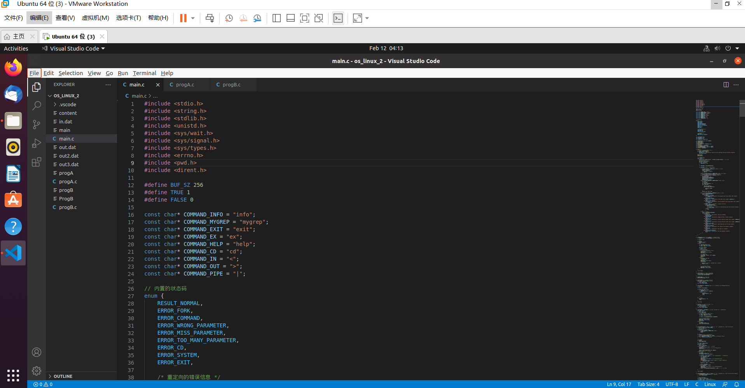745x388 pixels.
Task: Open the Extensions view
Action: pos(37,162)
